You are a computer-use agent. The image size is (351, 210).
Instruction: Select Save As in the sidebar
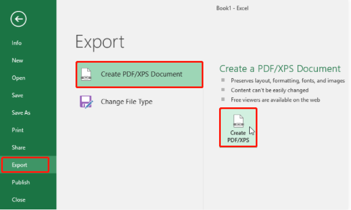[21, 113]
